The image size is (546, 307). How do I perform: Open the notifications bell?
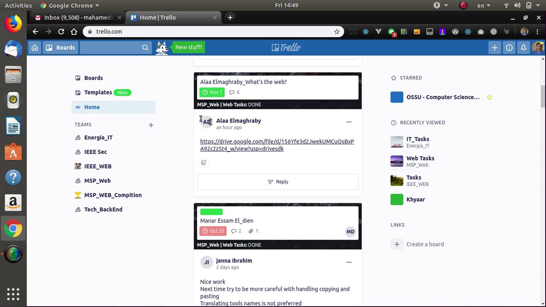(523, 48)
